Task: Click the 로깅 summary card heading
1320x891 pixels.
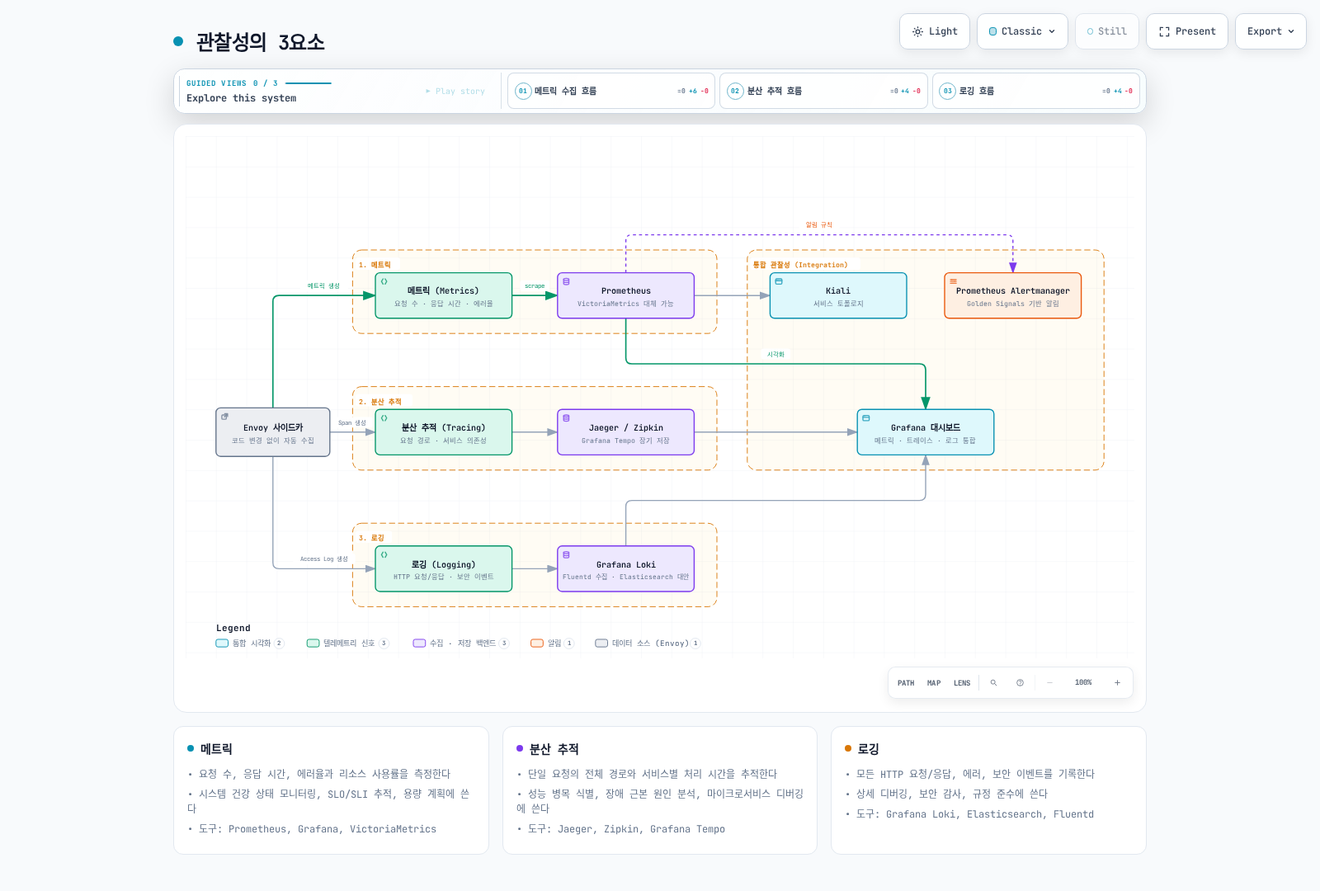Action: pyautogui.click(x=869, y=749)
